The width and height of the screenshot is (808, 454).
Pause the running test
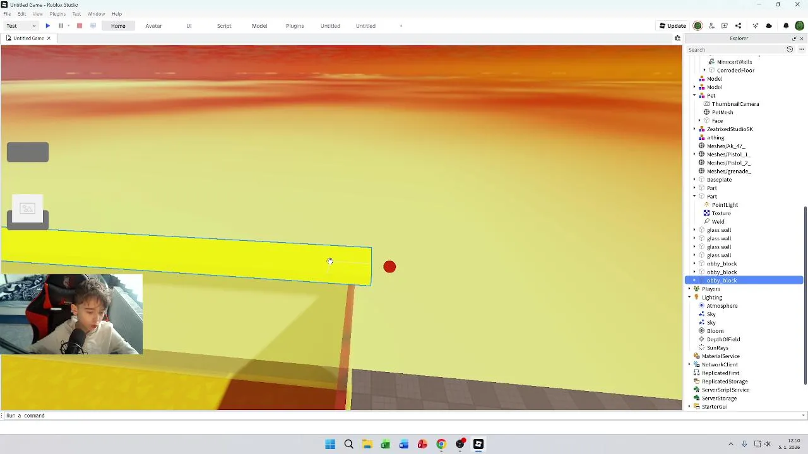click(61, 26)
